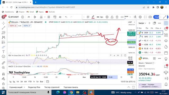Open the USDT currency dropdown
Image resolution: width=169 pixels, height=95 pixels.
coord(132,22)
